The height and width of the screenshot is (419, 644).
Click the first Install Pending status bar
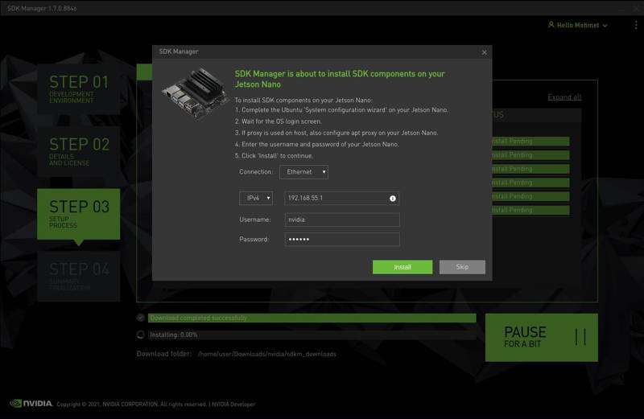coord(530,142)
